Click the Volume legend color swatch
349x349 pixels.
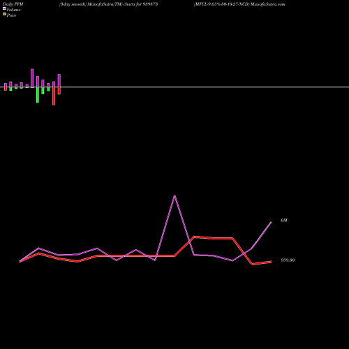coord(4,8)
